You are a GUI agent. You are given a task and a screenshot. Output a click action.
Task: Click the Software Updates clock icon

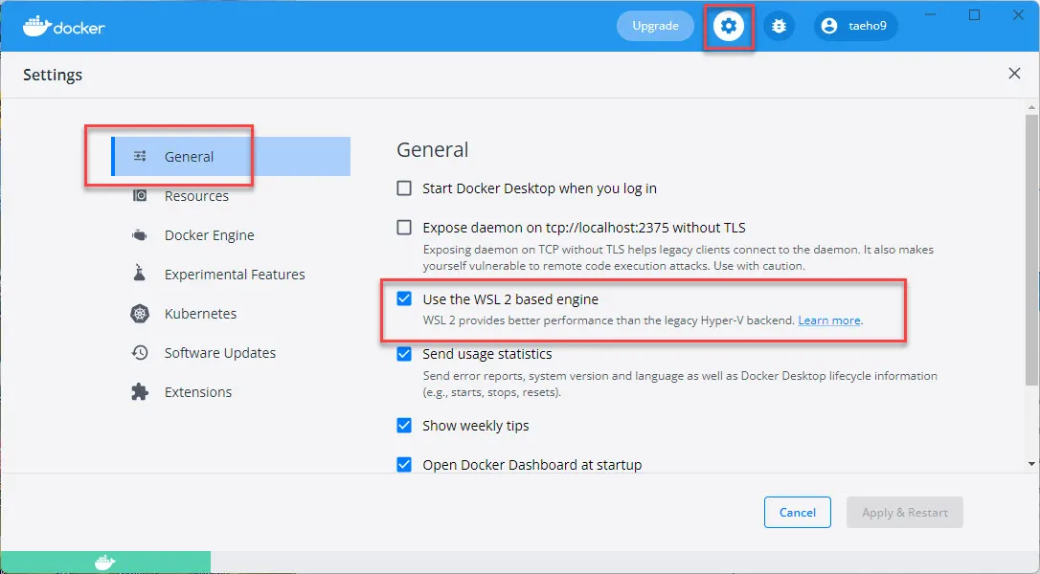tap(139, 352)
